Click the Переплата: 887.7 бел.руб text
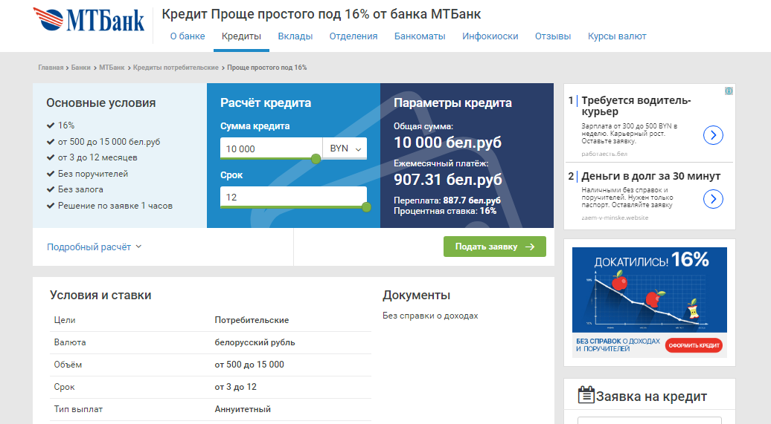This screenshot has height=424, width=771. click(447, 200)
